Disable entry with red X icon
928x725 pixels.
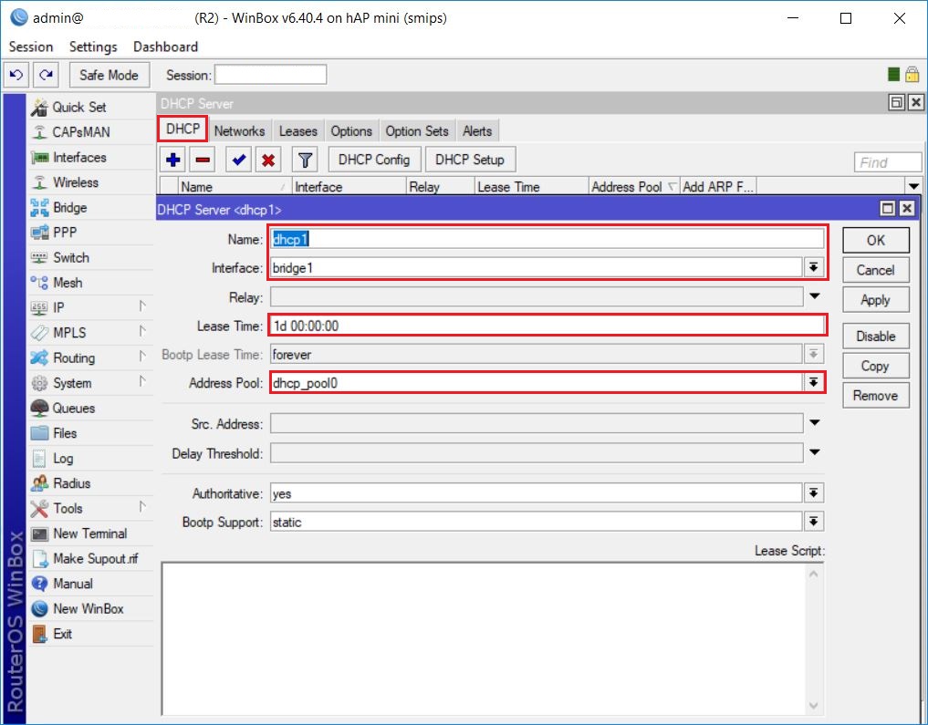click(x=268, y=160)
